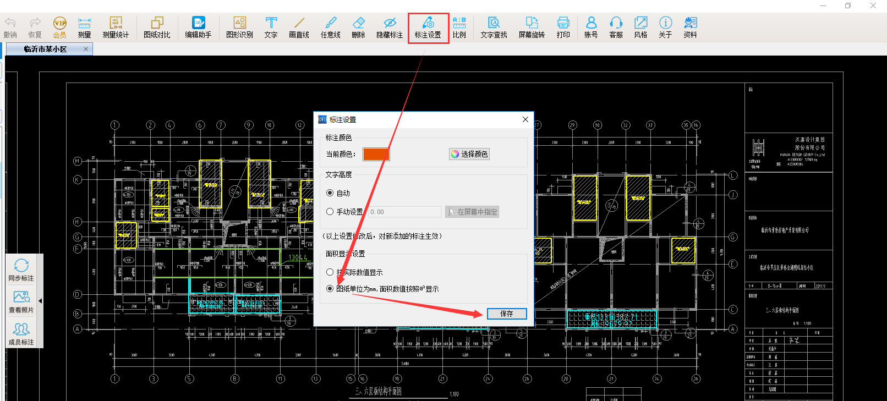Expand the collapsed left sidebar arrow
Viewport: 887px width, 401px height.
pos(40,301)
